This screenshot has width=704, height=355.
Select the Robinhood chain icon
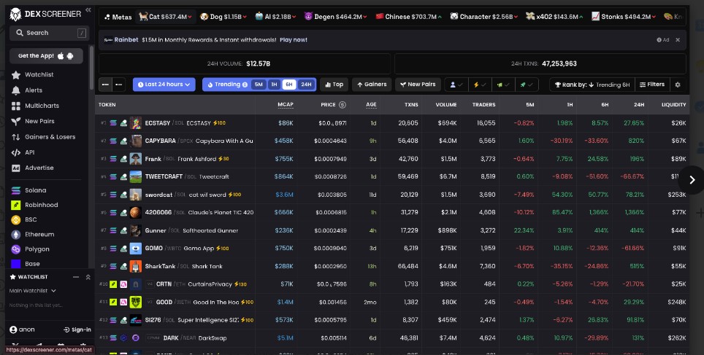tap(16, 206)
